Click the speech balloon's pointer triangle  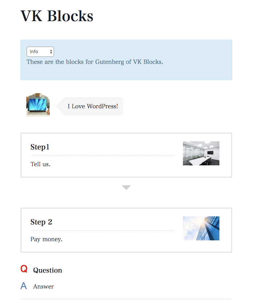point(60,106)
